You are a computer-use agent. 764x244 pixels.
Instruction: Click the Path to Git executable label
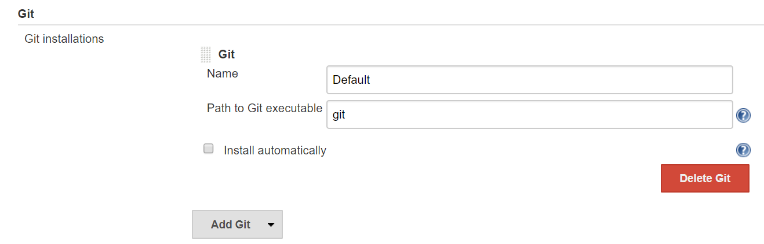pos(264,108)
